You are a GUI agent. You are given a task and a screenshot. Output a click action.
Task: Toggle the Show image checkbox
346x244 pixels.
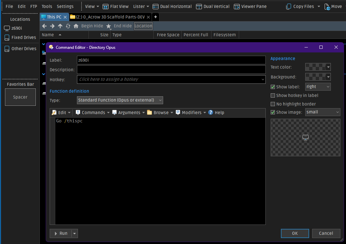point(273,112)
